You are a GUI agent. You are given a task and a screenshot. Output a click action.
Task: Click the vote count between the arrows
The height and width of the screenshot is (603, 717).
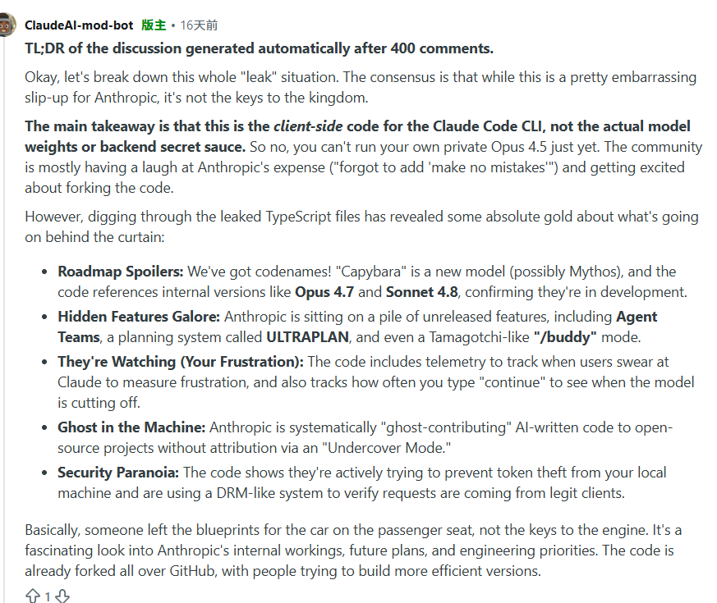(x=48, y=596)
